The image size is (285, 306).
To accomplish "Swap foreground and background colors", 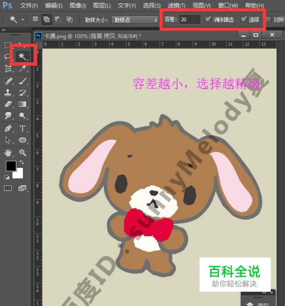I will pos(22,162).
